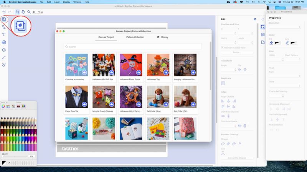The height and width of the screenshot is (172, 307).
Task: Select the Text tool in left sidebar
Action: click(x=4, y=34)
